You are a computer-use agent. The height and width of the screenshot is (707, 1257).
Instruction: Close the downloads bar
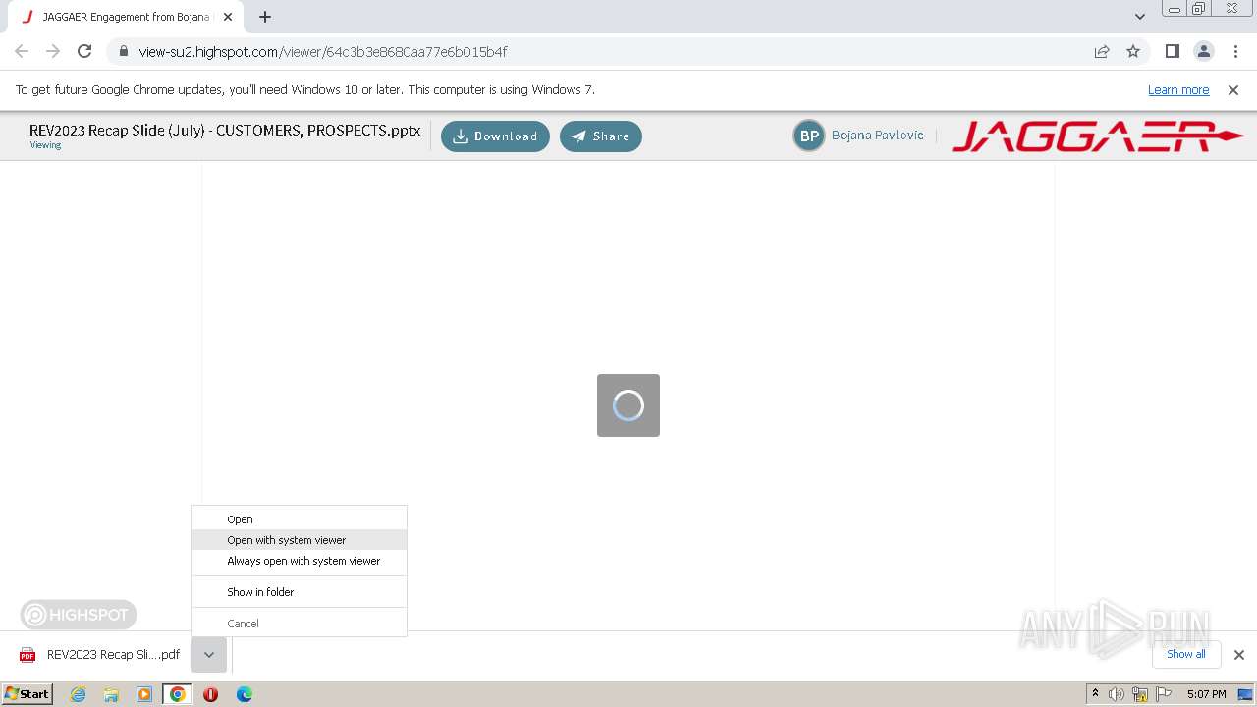(1238, 655)
